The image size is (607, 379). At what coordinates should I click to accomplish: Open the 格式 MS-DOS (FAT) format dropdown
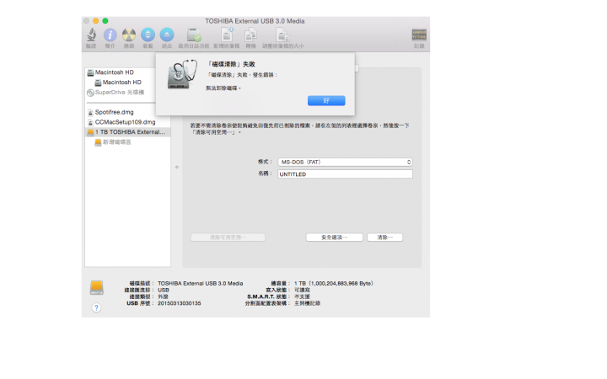[345, 162]
